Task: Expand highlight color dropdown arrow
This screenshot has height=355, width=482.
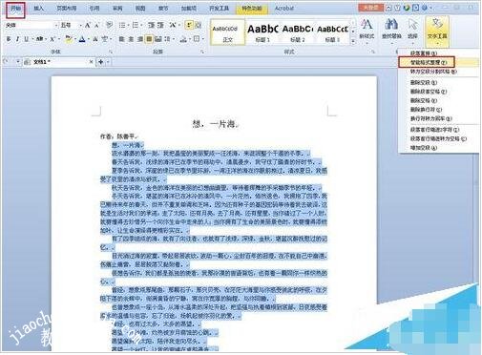Action: (75, 39)
